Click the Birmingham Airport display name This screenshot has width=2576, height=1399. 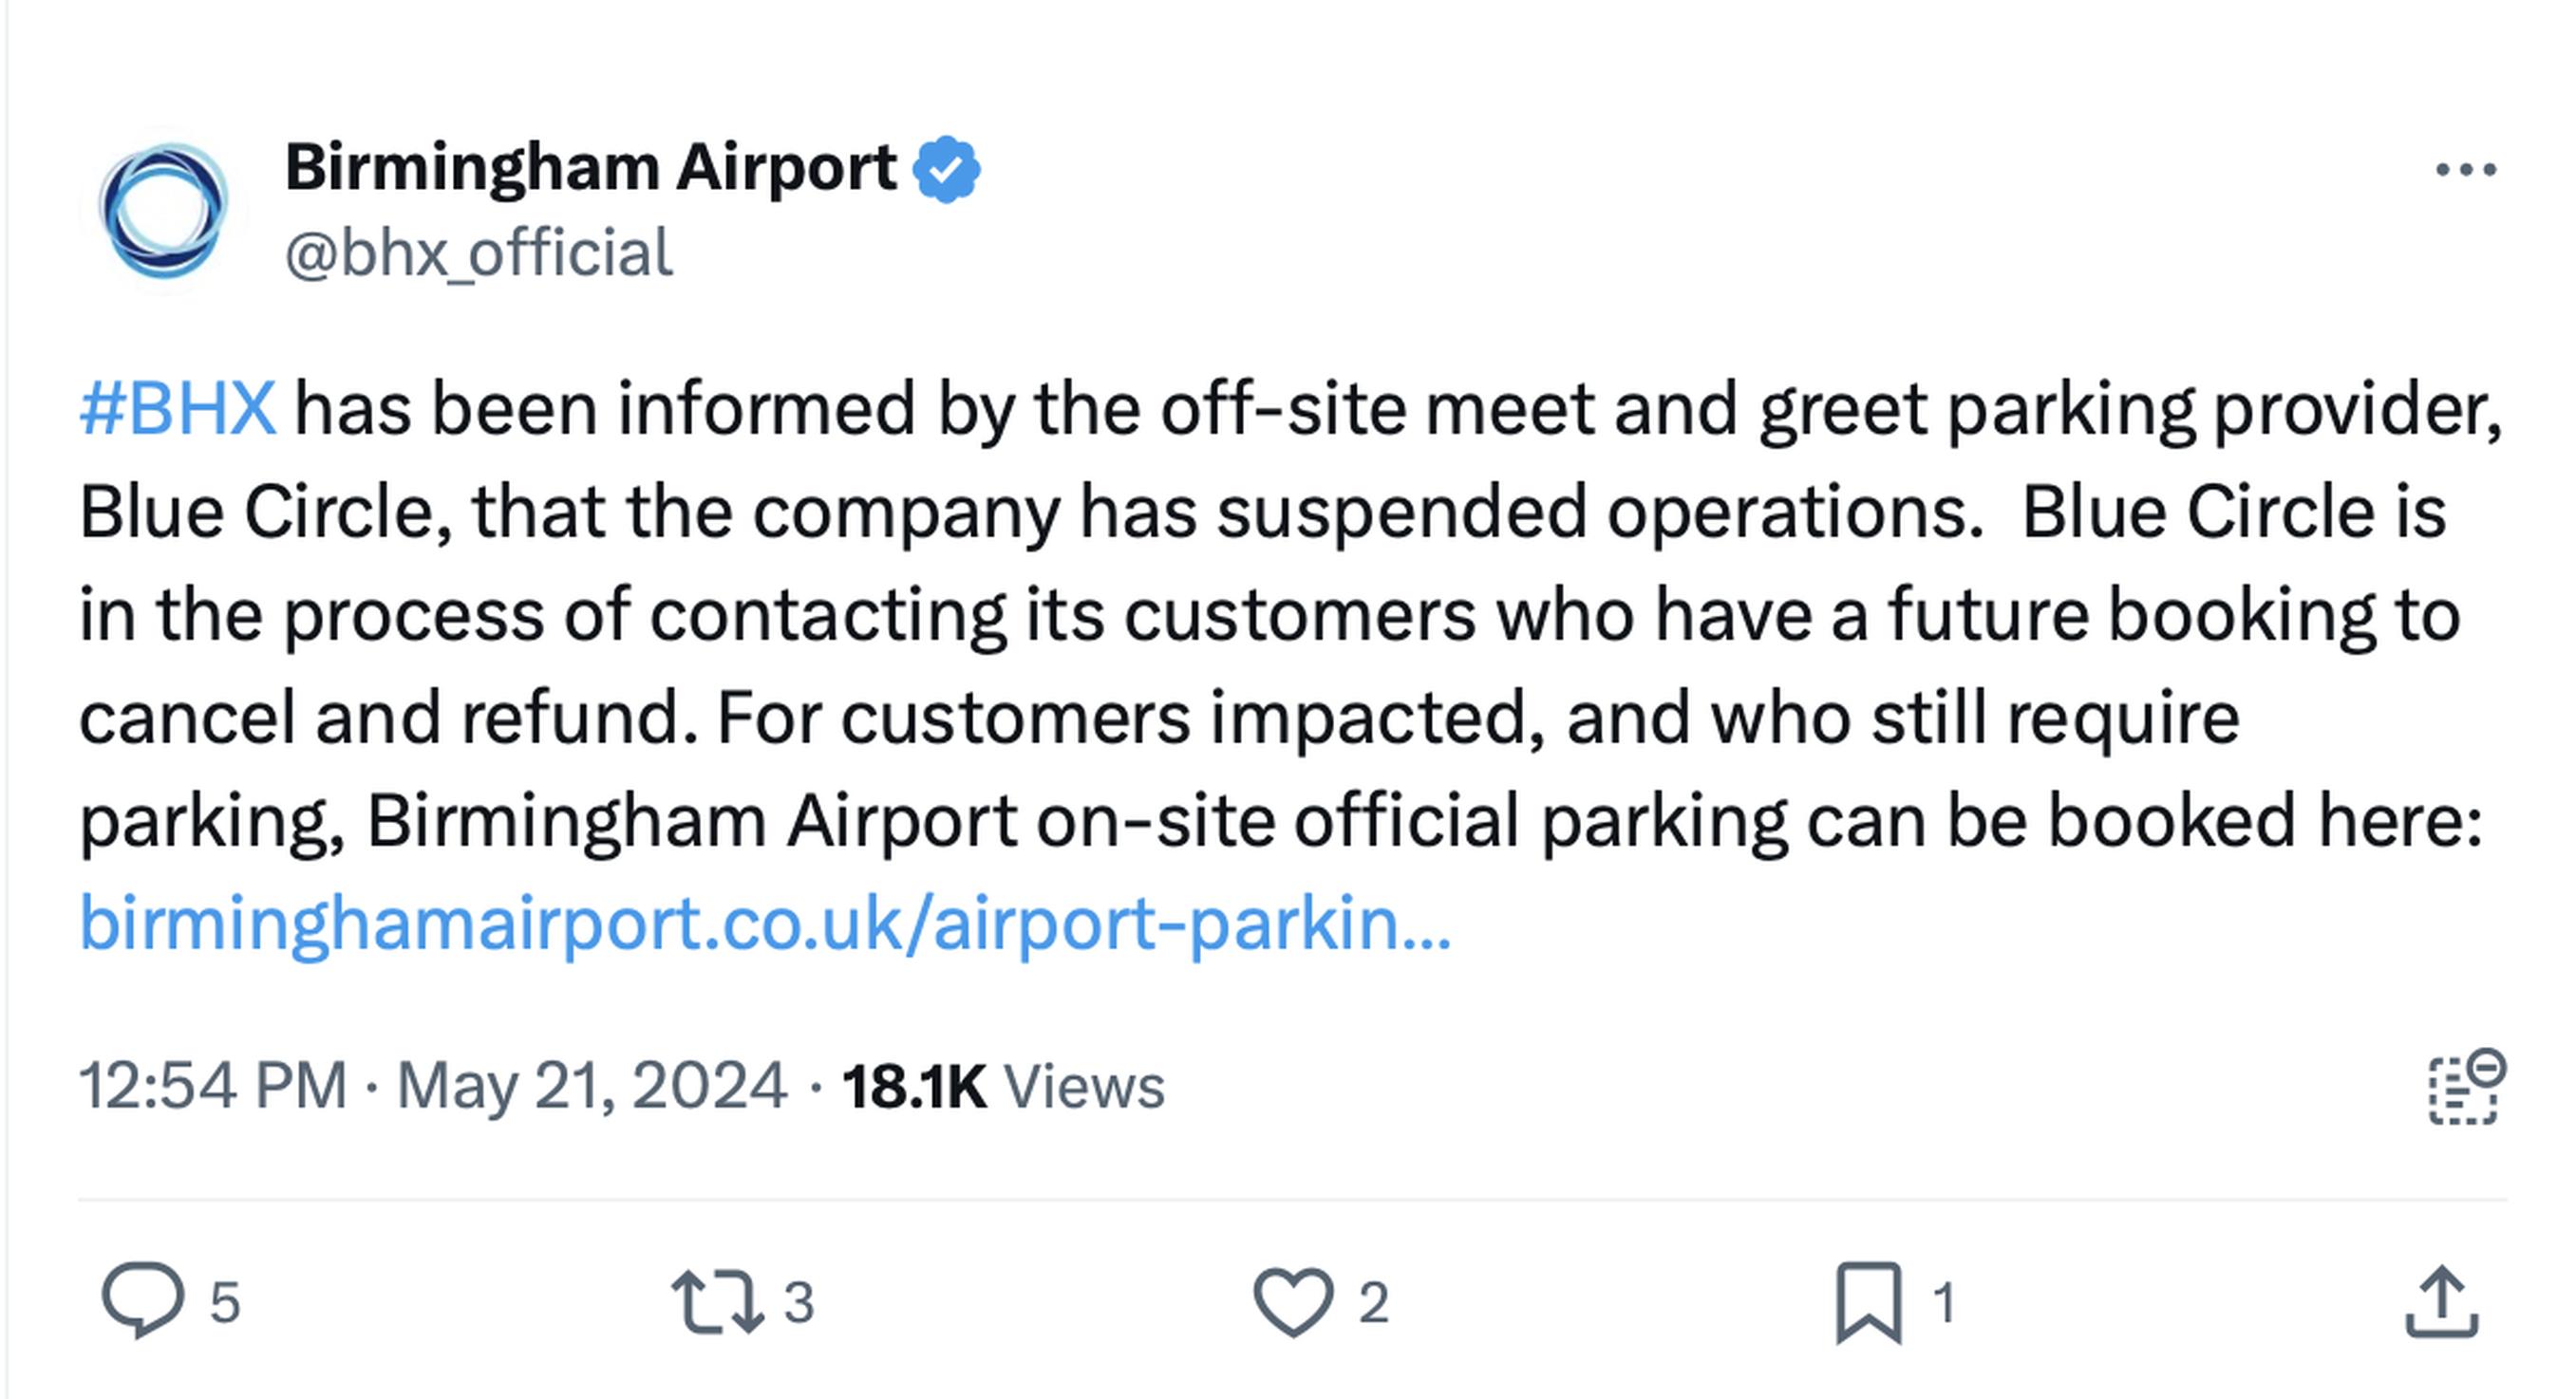(590, 167)
